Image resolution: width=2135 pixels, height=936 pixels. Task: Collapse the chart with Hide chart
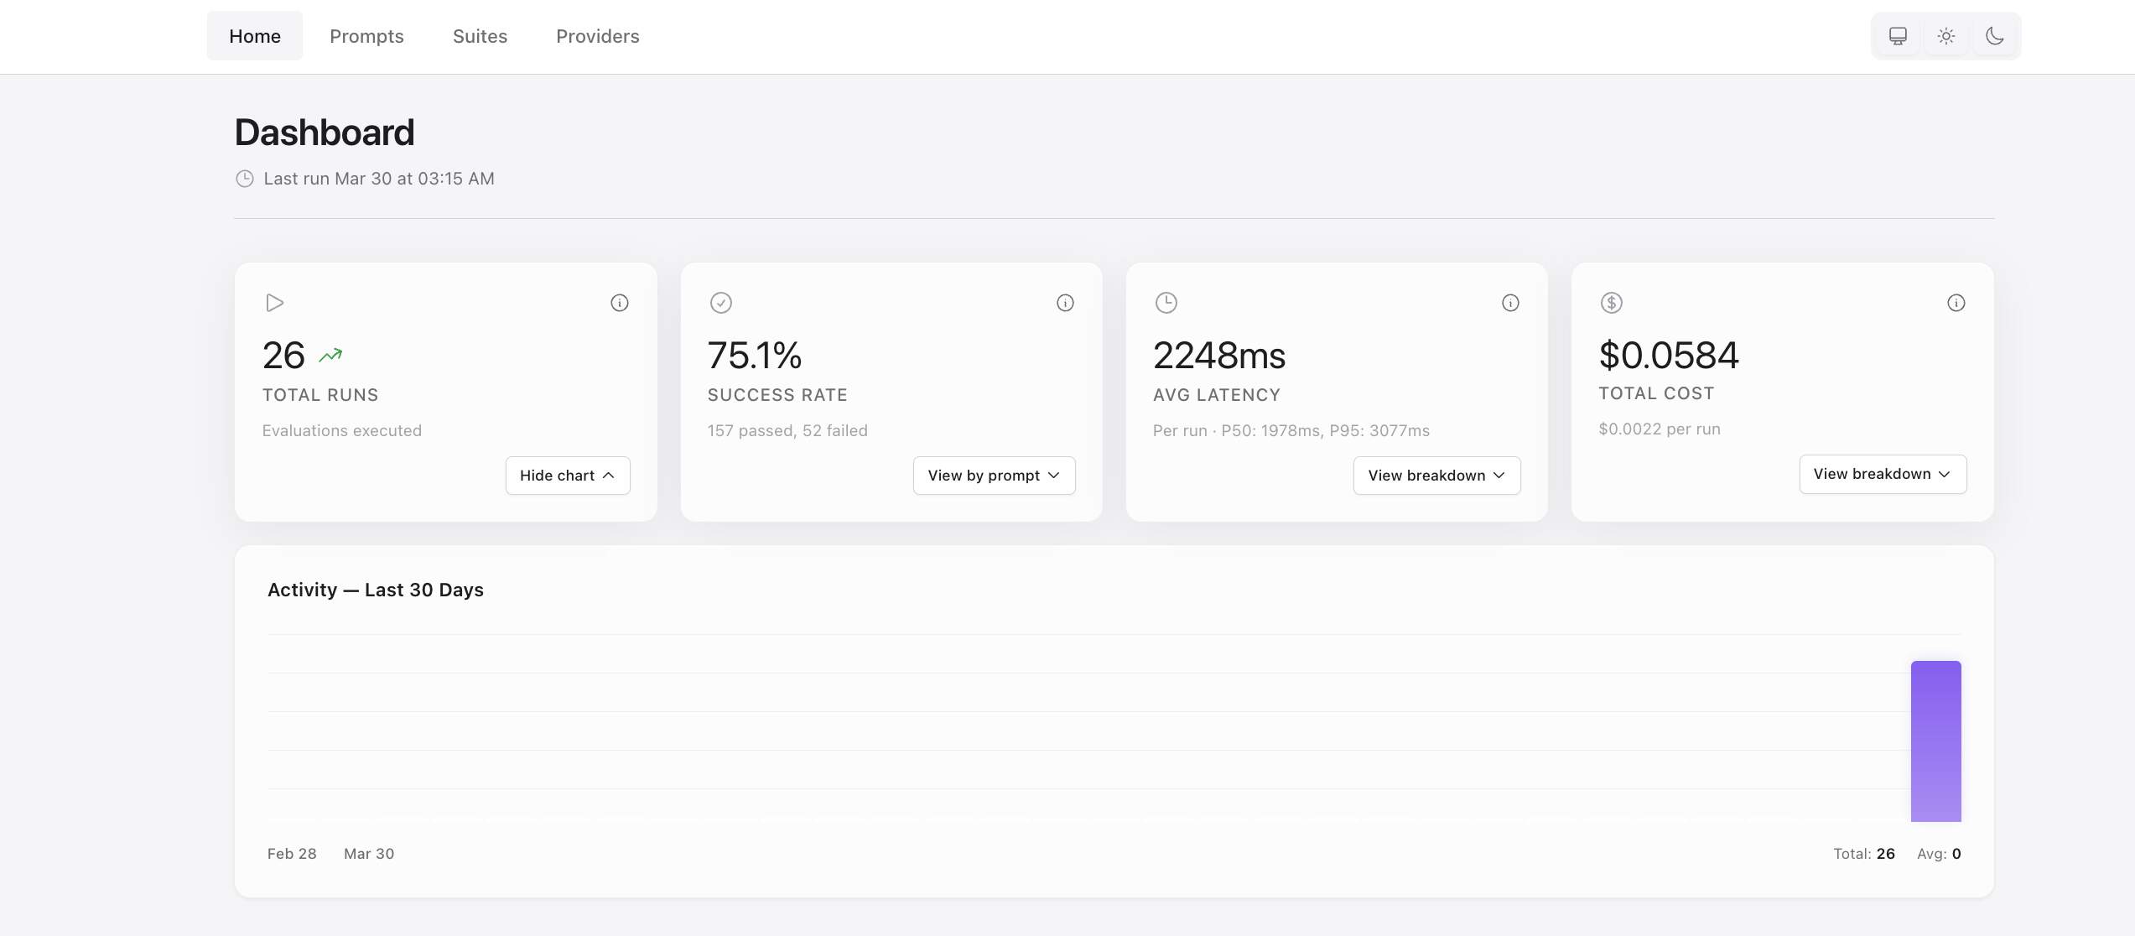coord(567,476)
